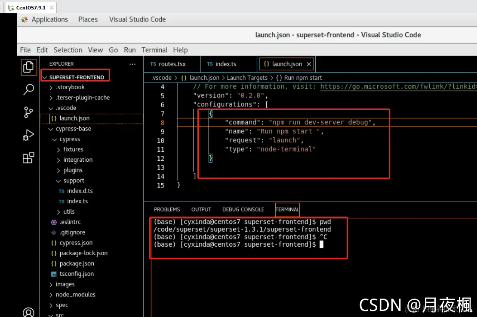This screenshot has height=317, width=477.
Task: Expand the fixtures folder
Action: (58, 150)
